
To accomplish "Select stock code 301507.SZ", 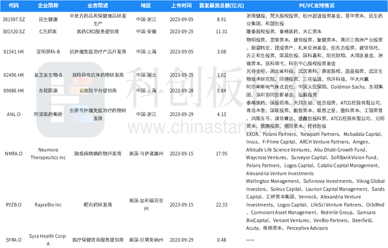I will click(14, 19).
